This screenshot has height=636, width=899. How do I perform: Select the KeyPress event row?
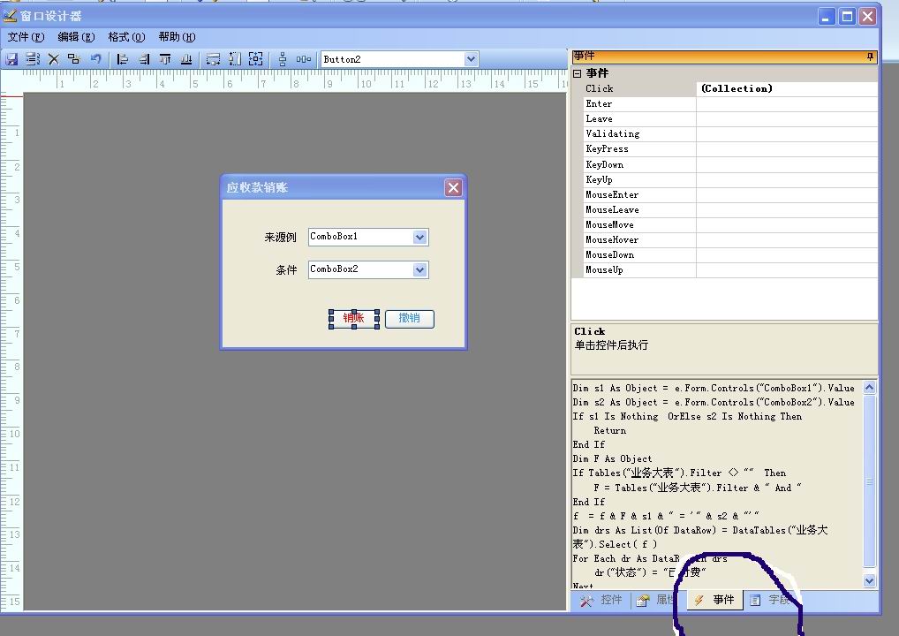[x=607, y=148]
